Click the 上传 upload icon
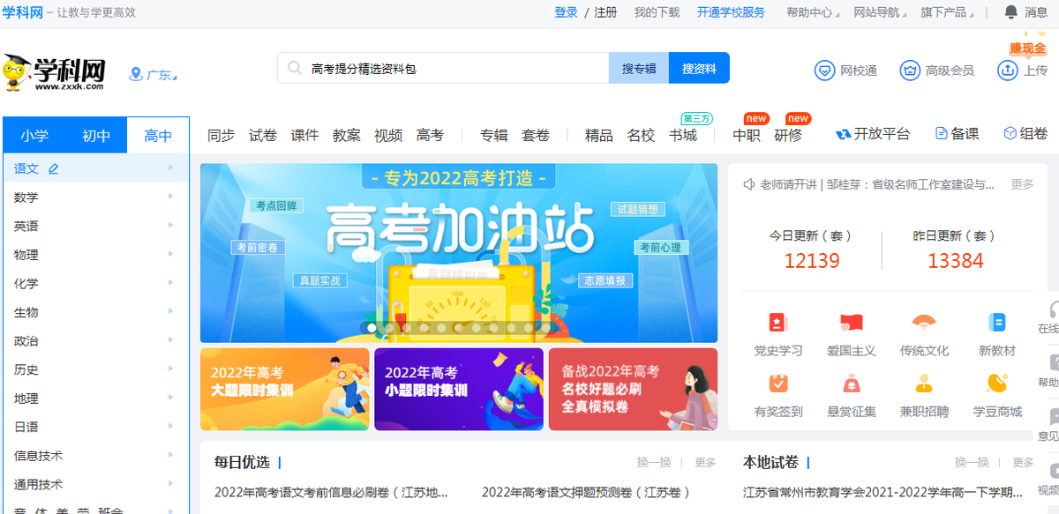This screenshot has height=514, width=1059. tap(1008, 71)
